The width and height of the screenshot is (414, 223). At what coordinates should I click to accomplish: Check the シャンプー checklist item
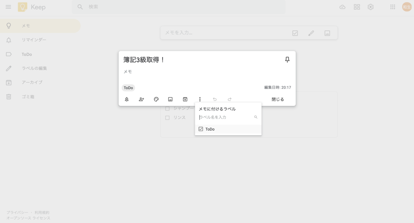pos(167,108)
